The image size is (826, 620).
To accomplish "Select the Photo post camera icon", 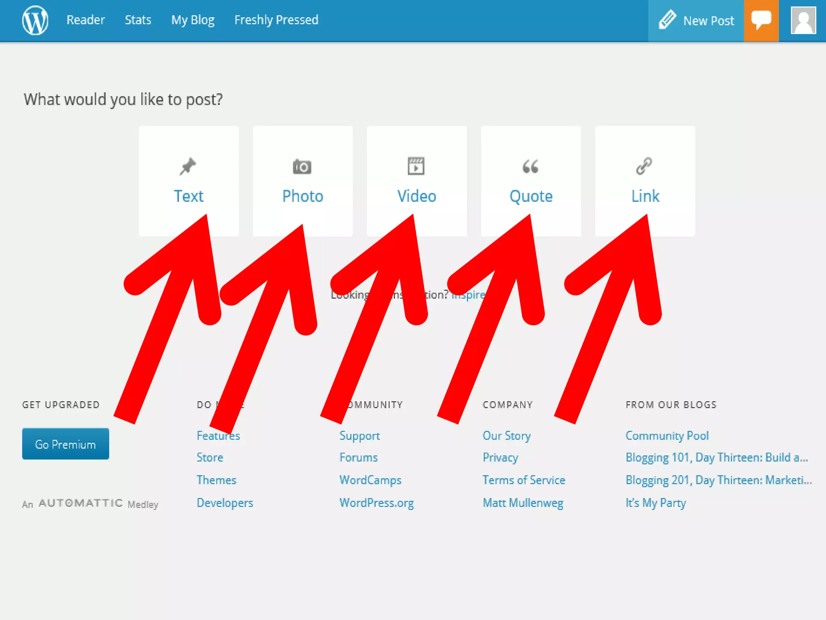I will coord(302,166).
